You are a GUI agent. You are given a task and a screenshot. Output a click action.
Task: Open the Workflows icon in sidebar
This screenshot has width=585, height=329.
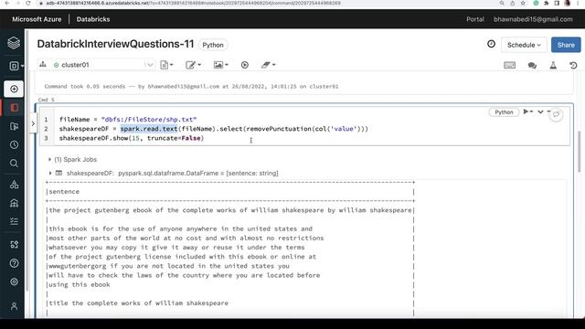tap(15, 221)
